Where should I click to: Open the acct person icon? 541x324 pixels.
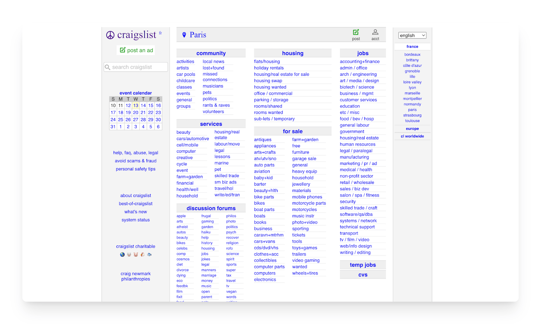tap(375, 32)
